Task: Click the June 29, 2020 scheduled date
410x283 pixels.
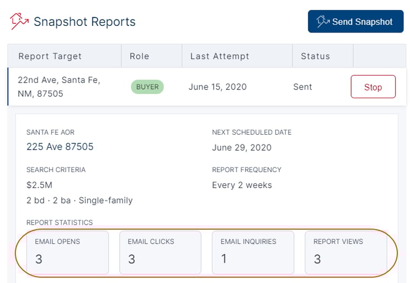Action: coord(242,148)
